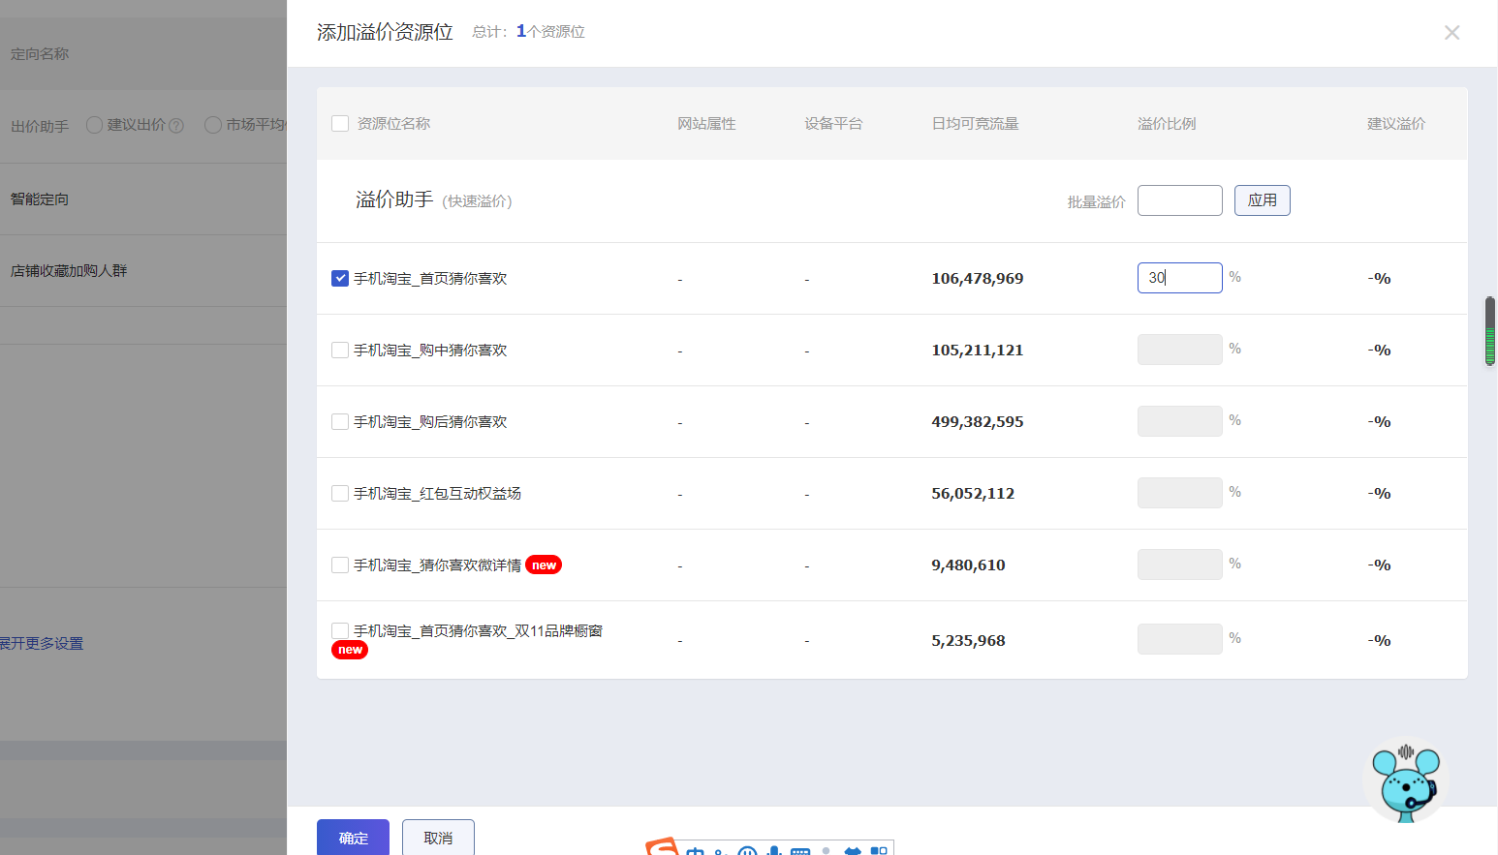Close the 添加溢价资源位 dialog
The image size is (1498, 855).
[1451, 33]
